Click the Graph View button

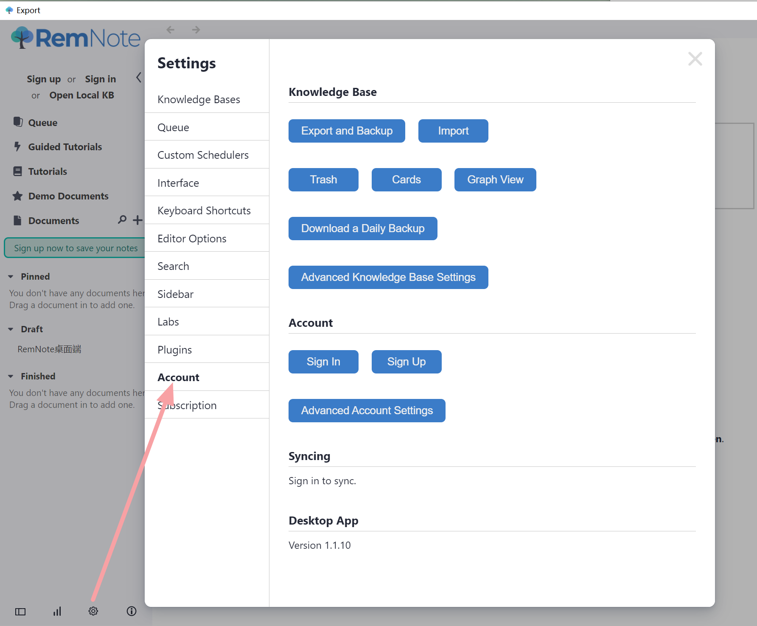(x=495, y=180)
